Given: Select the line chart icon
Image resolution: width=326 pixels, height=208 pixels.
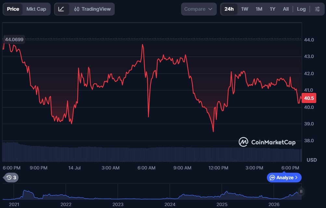Looking at the screenshot, I should coord(61,9).
